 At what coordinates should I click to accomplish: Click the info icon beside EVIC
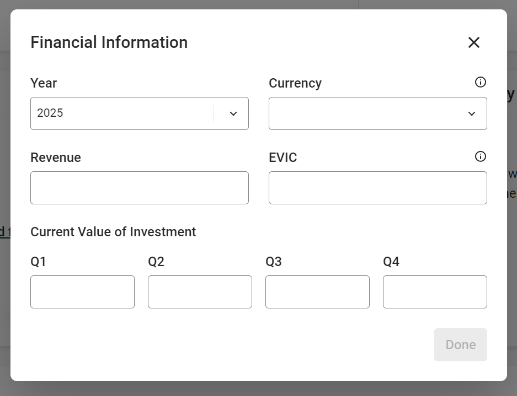(481, 156)
